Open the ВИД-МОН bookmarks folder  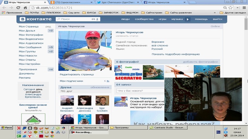coord(130,13)
